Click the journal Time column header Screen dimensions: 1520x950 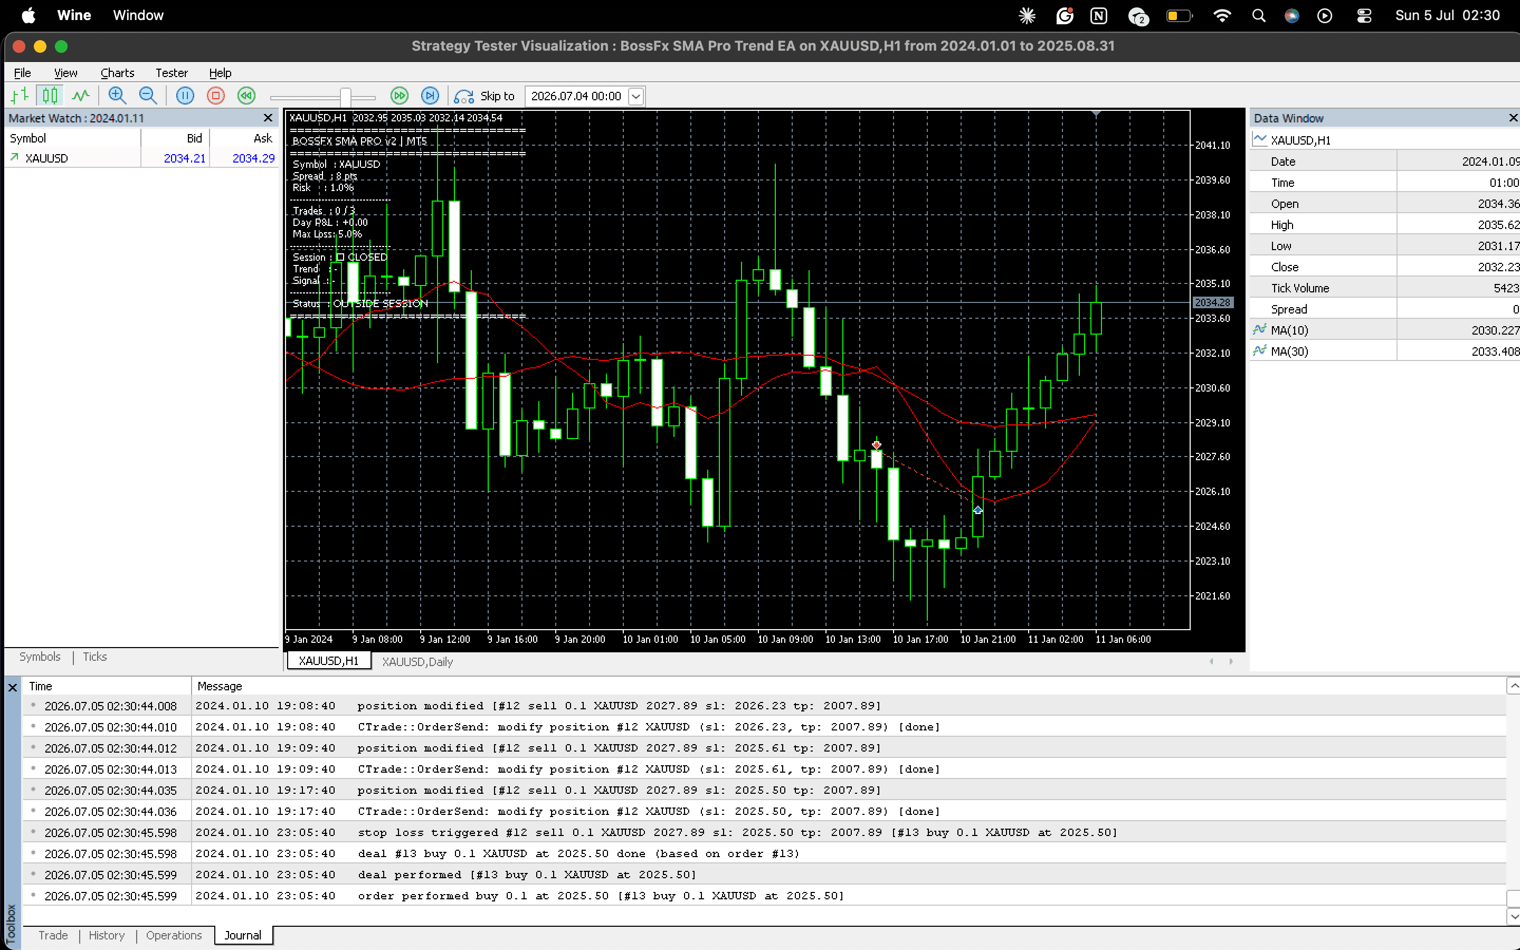pos(107,686)
